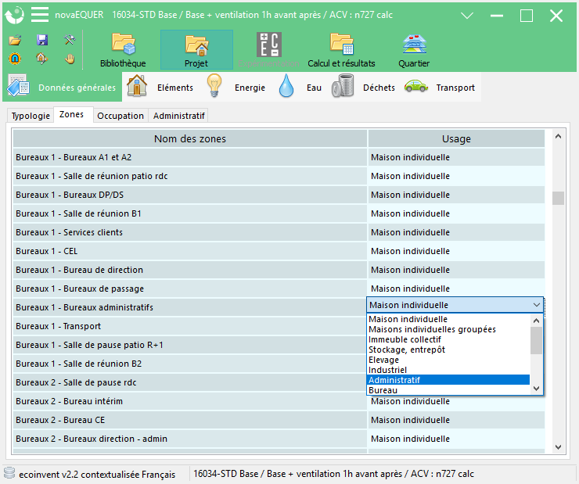Open tools hammer icon

(70, 40)
